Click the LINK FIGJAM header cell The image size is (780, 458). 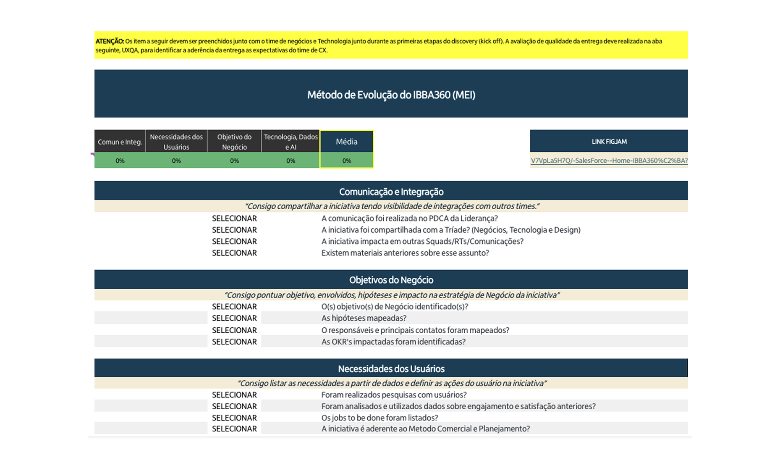pyautogui.click(x=609, y=141)
